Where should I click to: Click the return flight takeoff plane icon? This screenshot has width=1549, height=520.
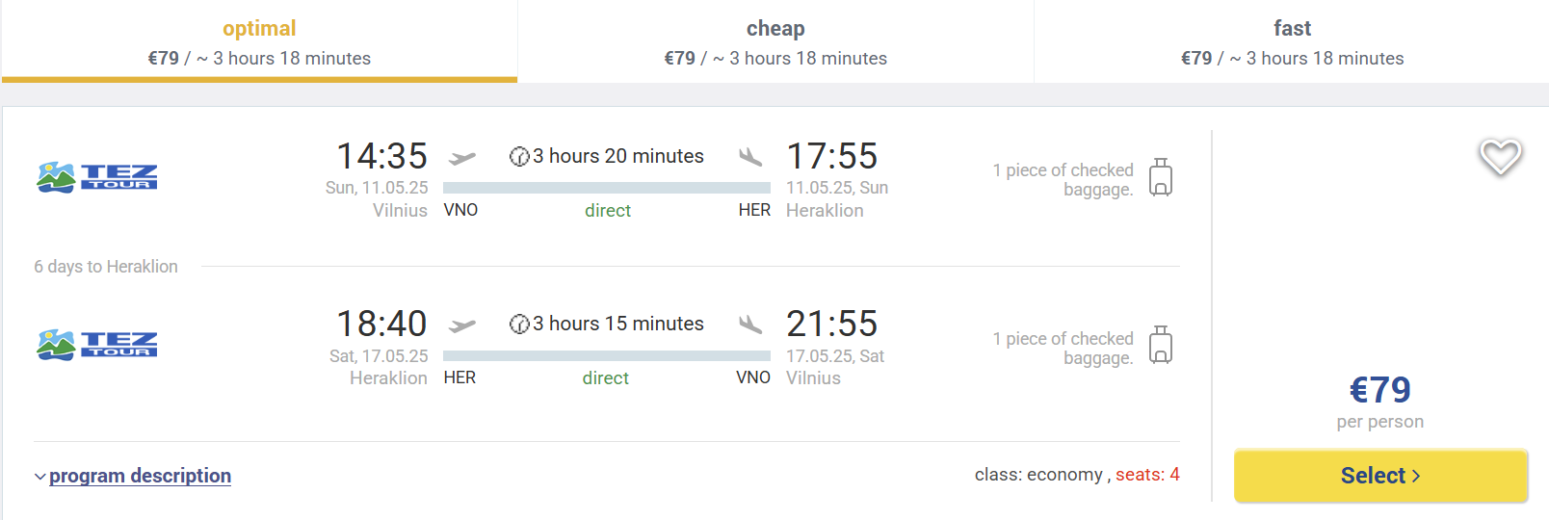[x=462, y=325]
